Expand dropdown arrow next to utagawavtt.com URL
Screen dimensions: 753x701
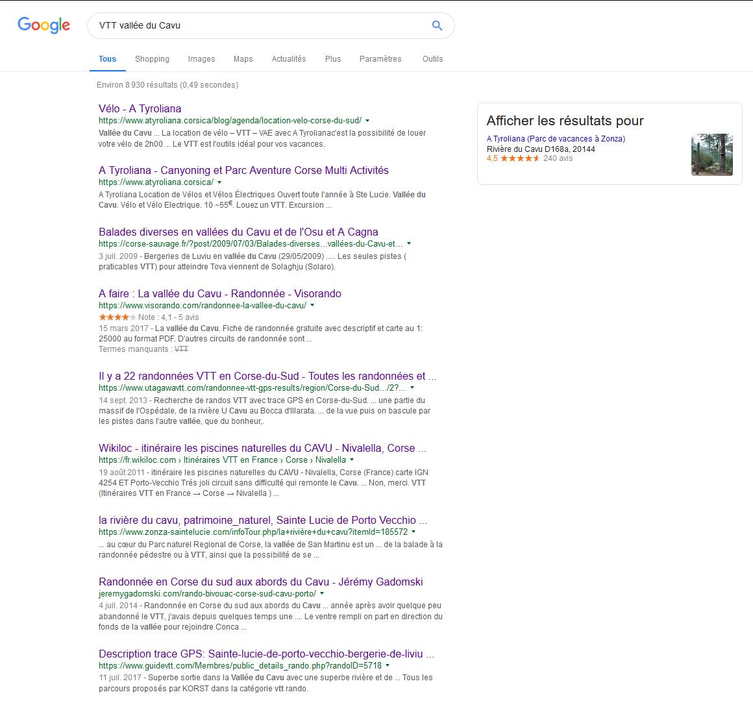pos(412,387)
